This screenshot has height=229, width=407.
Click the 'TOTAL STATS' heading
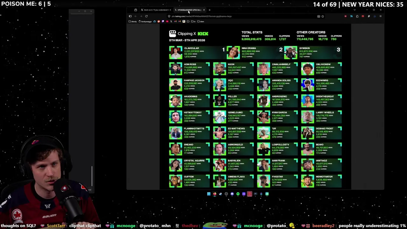[x=252, y=32]
